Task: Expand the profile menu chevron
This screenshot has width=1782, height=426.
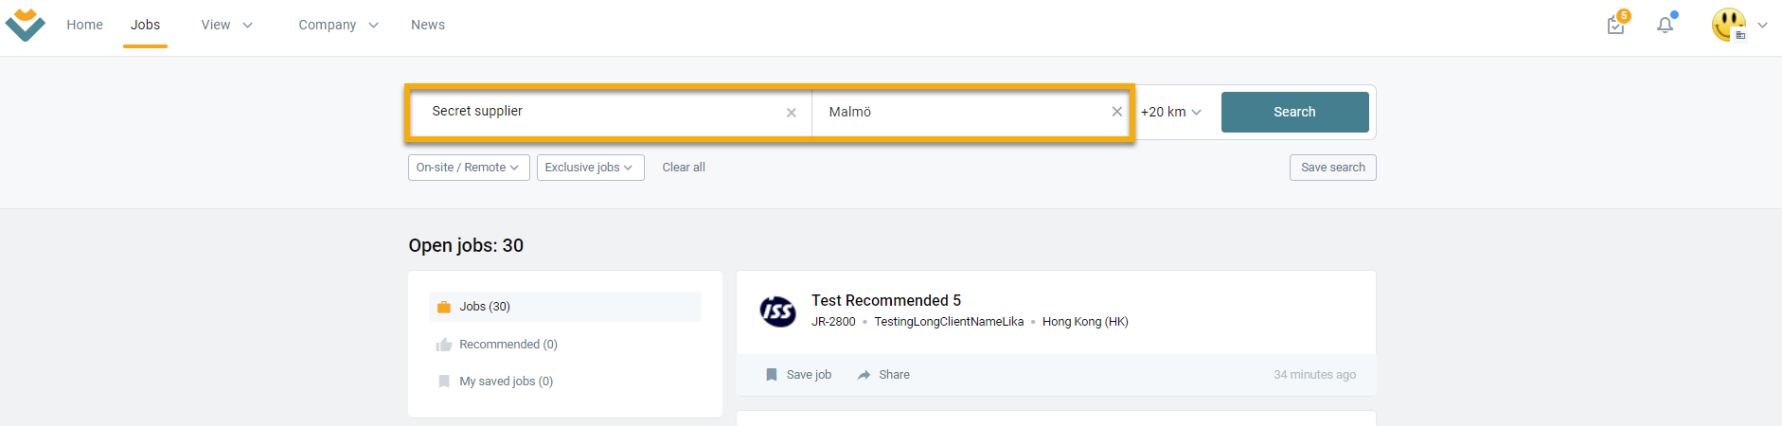Action: tap(1762, 26)
